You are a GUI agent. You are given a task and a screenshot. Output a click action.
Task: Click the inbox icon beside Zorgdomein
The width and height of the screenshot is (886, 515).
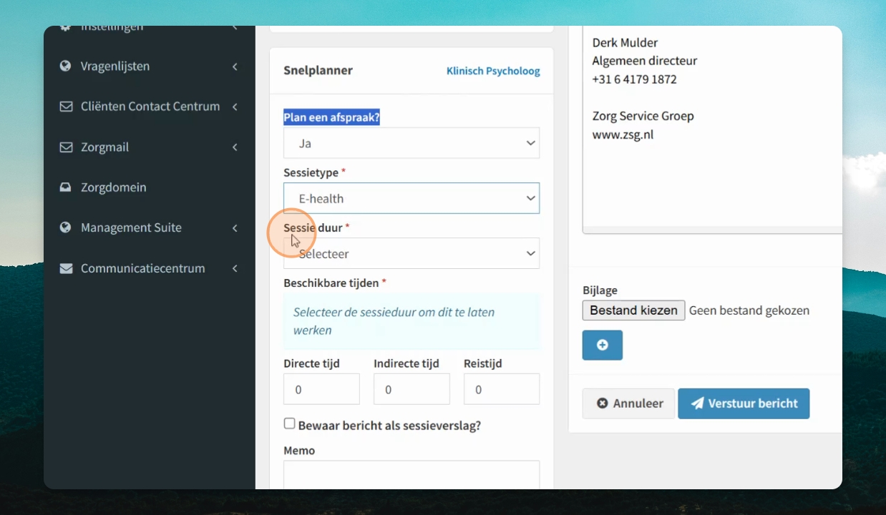point(66,187)
